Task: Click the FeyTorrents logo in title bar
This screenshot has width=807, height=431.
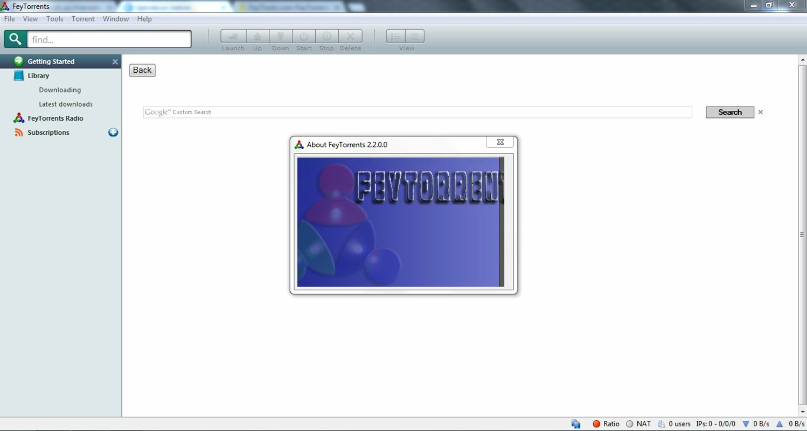Action: [5, 6]
